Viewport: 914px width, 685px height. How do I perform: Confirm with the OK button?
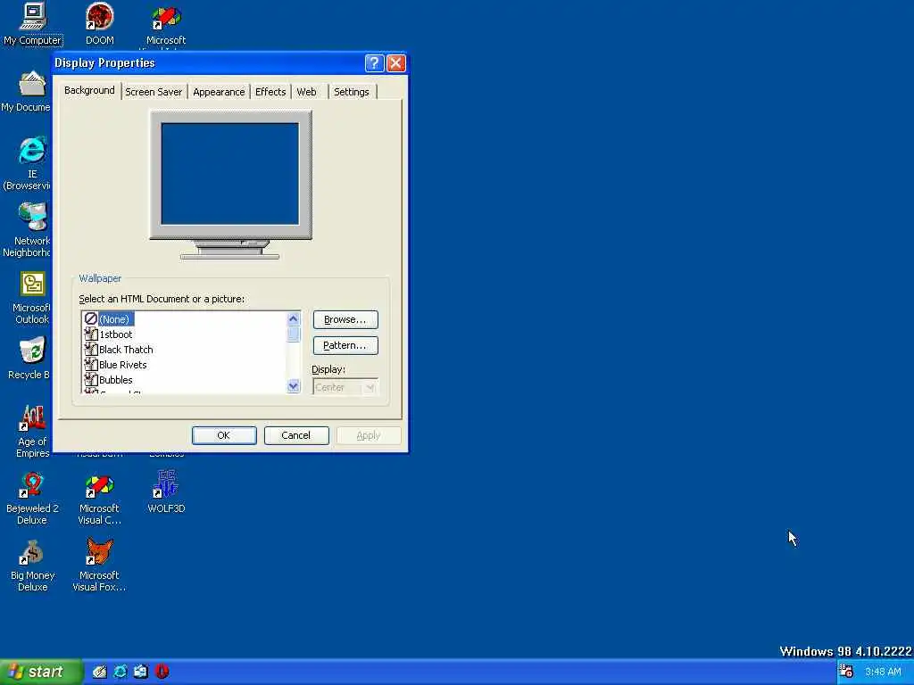(x=224, y=435)
